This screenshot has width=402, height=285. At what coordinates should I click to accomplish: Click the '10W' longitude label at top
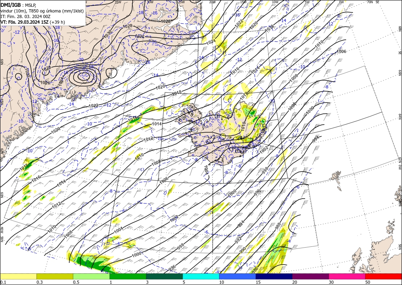point(275,2)
